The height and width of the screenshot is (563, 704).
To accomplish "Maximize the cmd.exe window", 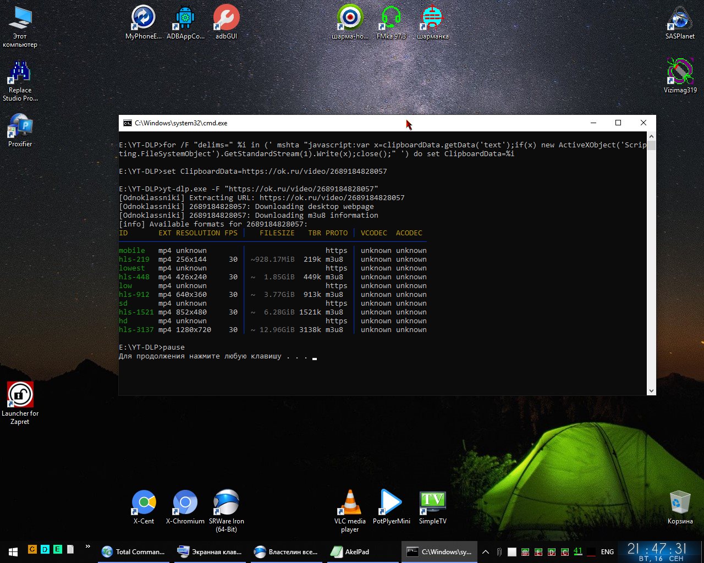I will pos(618,123).
